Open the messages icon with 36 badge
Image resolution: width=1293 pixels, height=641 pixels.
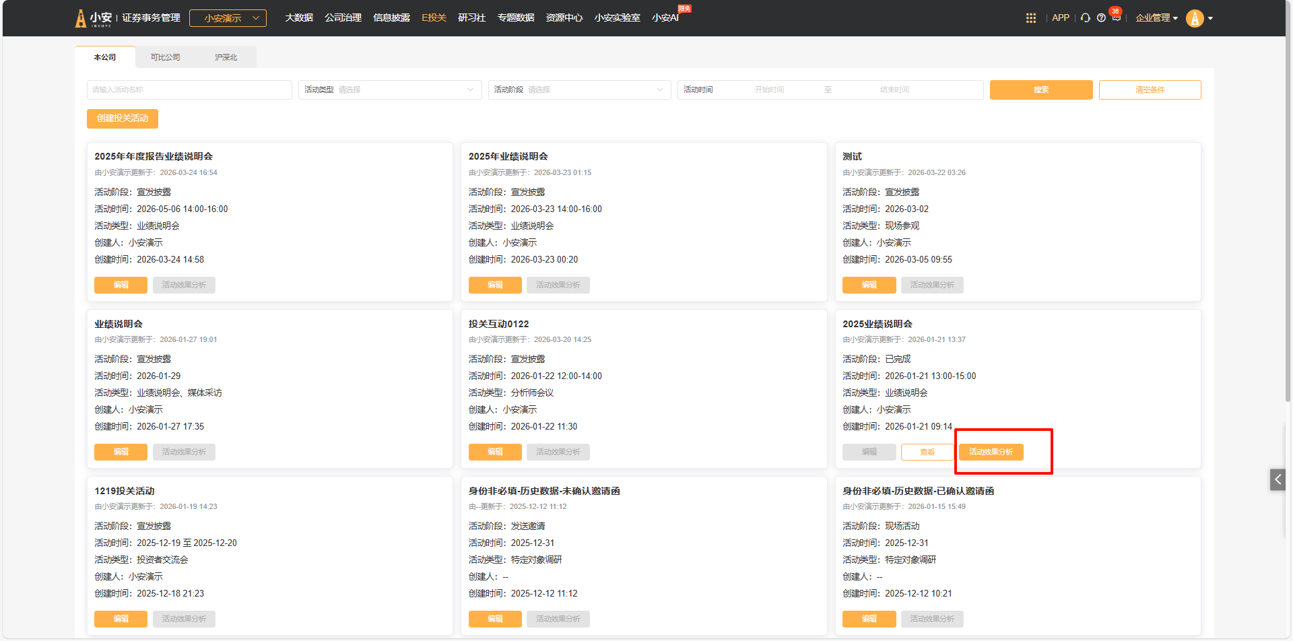click(x=1116, y=18)
